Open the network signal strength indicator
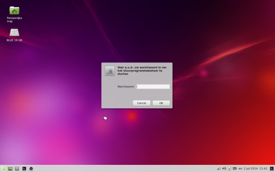 pyautogui.click(x=219, y=169)
